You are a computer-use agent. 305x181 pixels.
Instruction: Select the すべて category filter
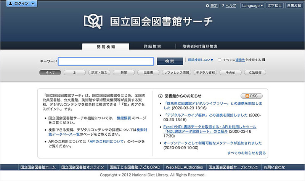(x=50, y=73)
